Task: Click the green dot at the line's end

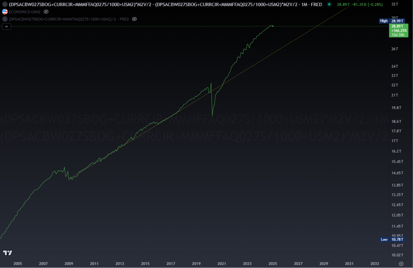Action: point(273,26)
